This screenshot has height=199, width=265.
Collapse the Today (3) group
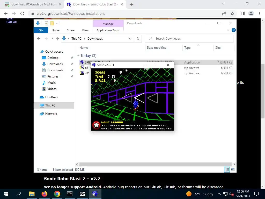78,56
